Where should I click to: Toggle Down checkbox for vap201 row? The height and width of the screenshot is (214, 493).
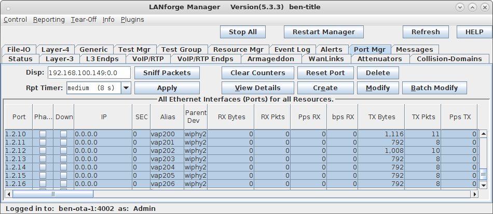pyautogui.click(x=63, y=142)
